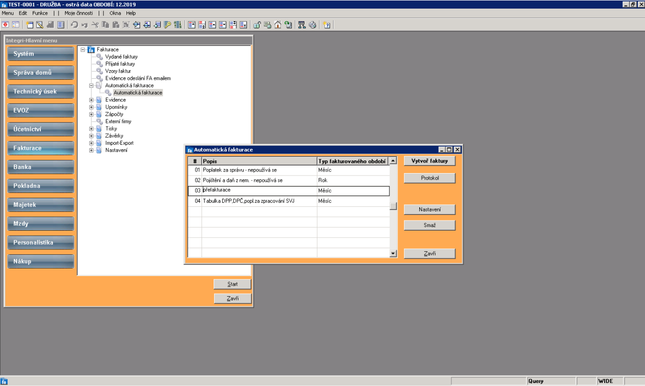Open the Moje činnosti menu
The height and width of the screenshot is (386, 645).
79,13
